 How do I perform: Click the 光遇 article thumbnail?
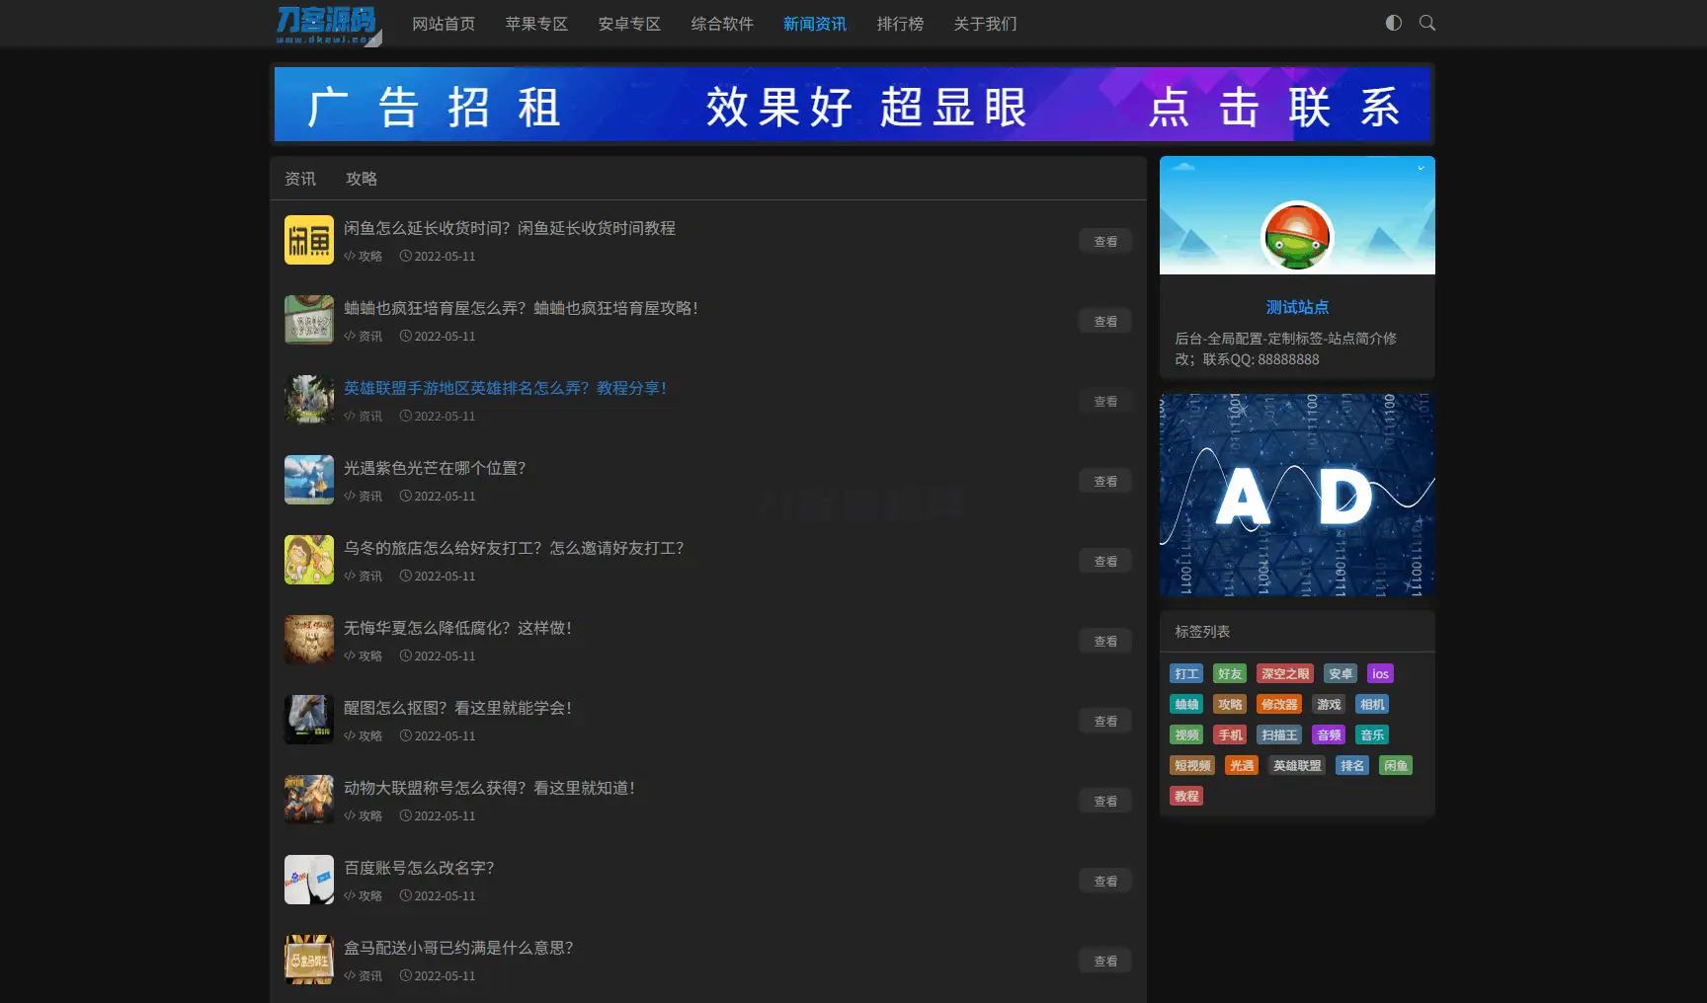point(308,480)
